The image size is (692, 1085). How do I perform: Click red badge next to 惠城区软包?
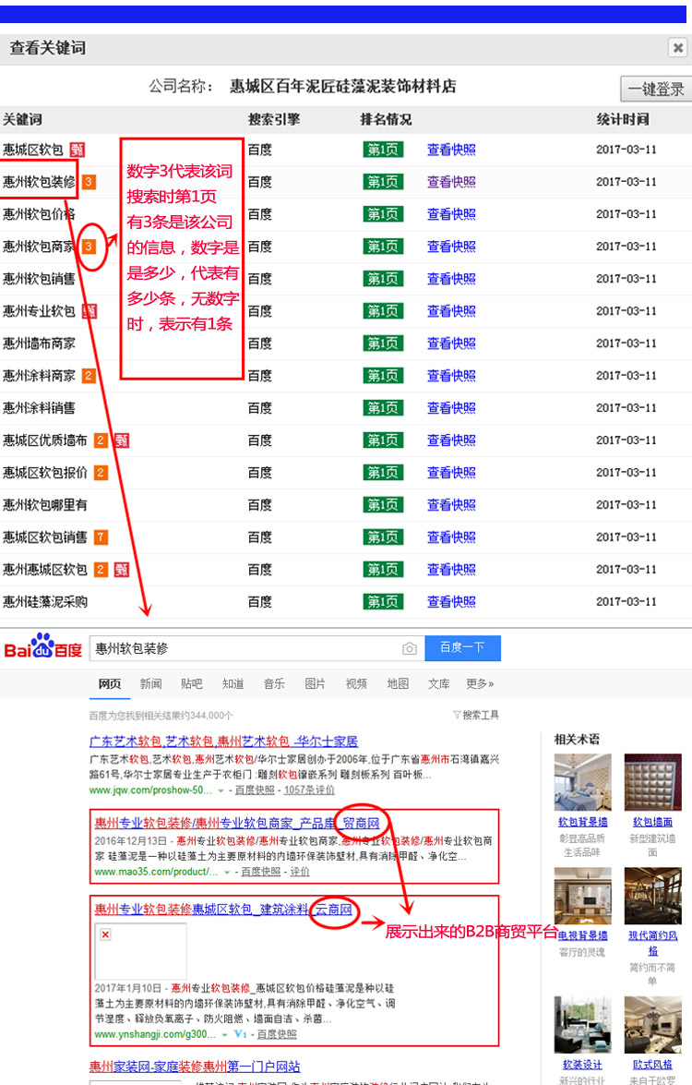click(78, 150)
